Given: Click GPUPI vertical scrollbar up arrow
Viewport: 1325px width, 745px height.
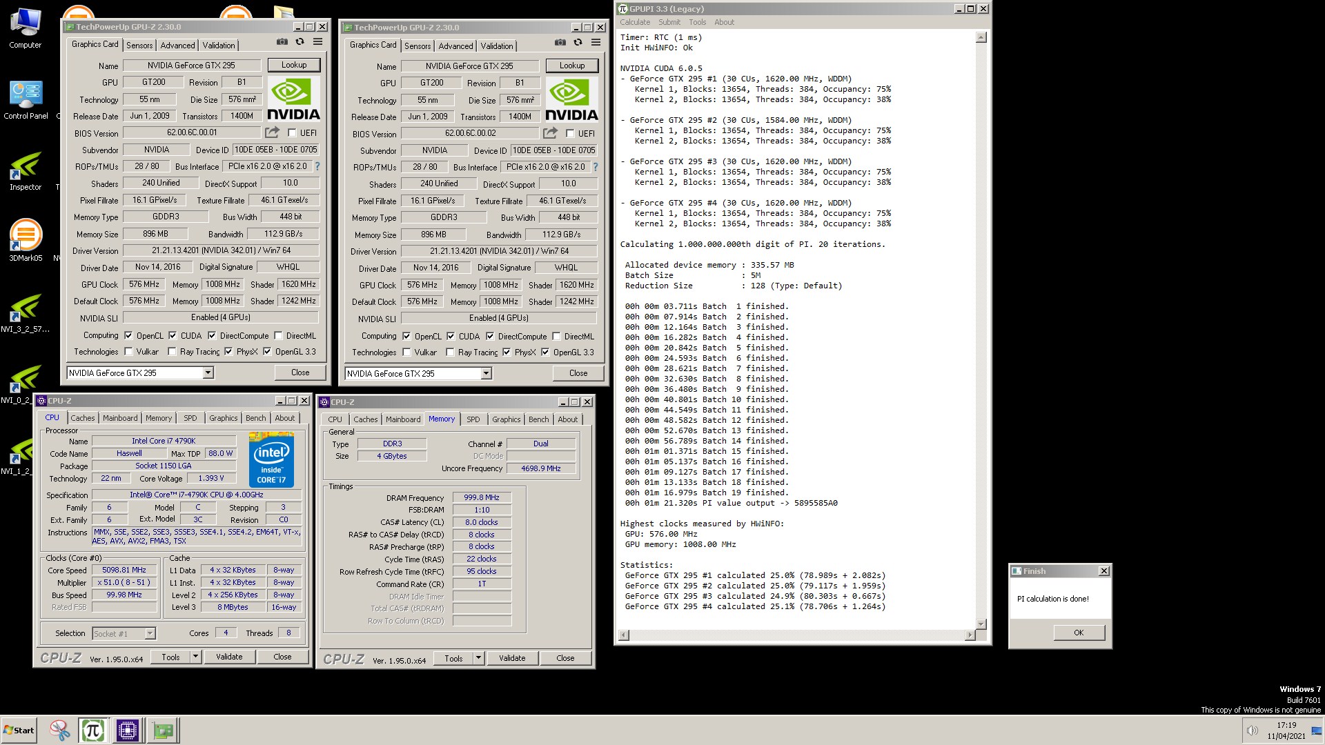Looking at the screenshot, I should (981, 37).
